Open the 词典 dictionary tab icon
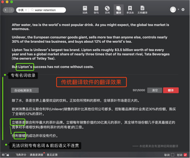Viewport: 190px width, 158px height. [x=85, y=10]
